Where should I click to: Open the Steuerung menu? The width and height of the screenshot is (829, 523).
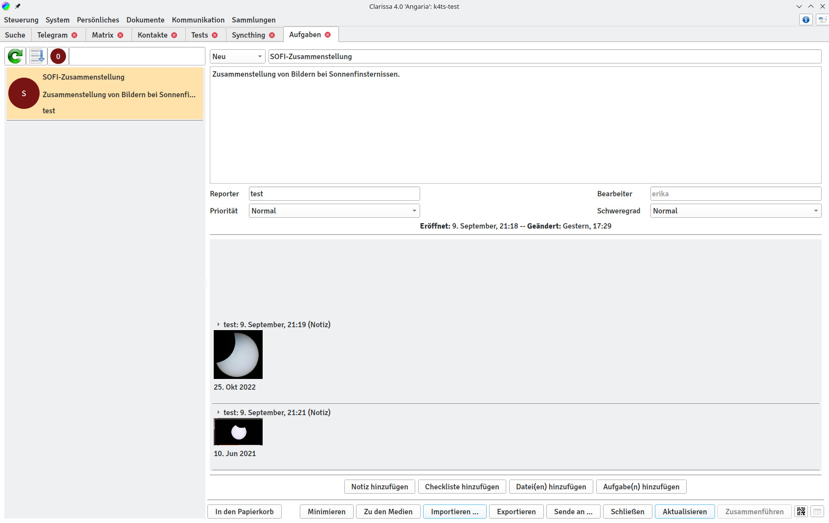21,20
